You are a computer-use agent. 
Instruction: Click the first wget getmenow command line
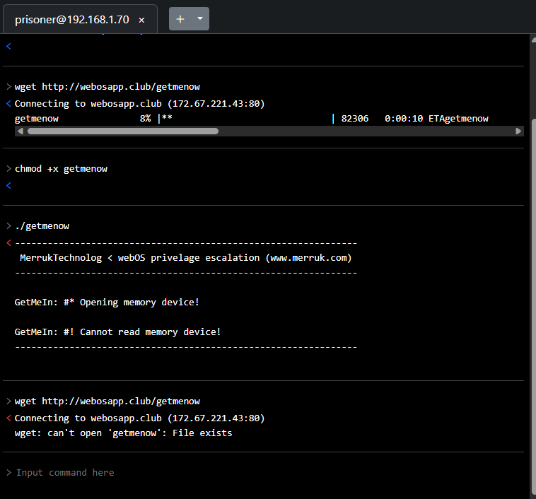107,87
